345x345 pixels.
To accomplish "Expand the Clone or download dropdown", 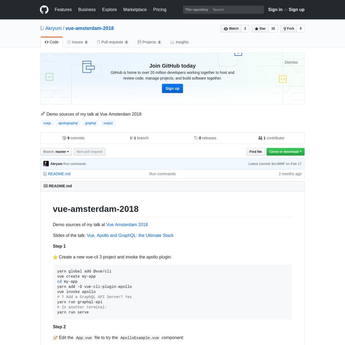I will [x=285, y=152].
